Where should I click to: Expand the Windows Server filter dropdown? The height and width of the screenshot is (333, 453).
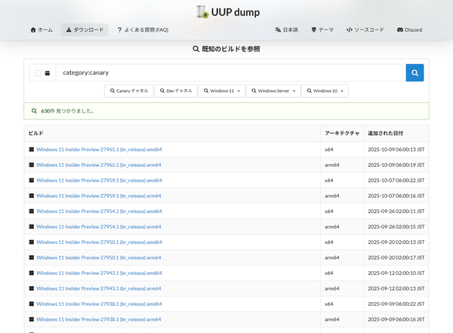(x=272, y=91)
